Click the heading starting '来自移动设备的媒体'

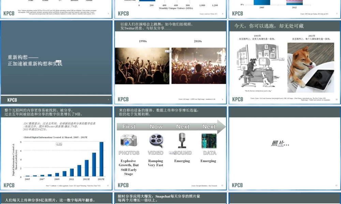point(159,112)
